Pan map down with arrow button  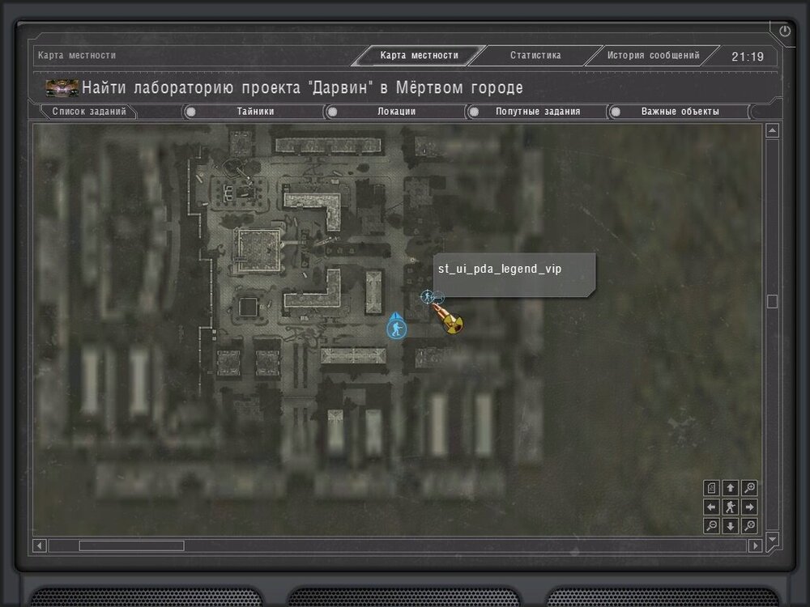(731, 526)
